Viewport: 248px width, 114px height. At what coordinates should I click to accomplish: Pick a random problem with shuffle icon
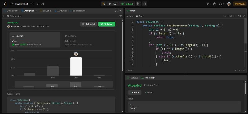(x=42, y=4)
